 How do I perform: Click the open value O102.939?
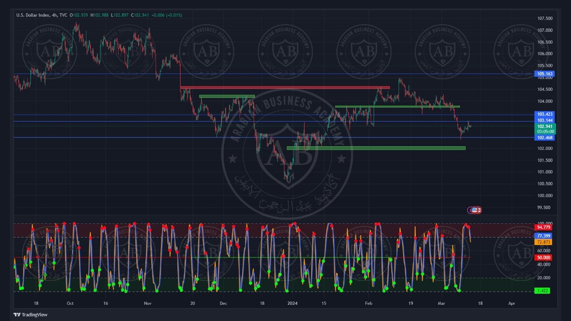pos(79,15)
